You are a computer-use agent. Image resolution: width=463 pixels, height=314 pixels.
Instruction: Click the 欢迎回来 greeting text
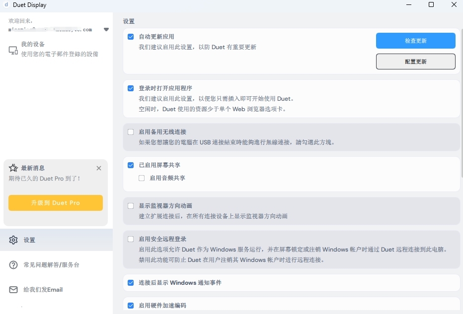pos(20,21)
